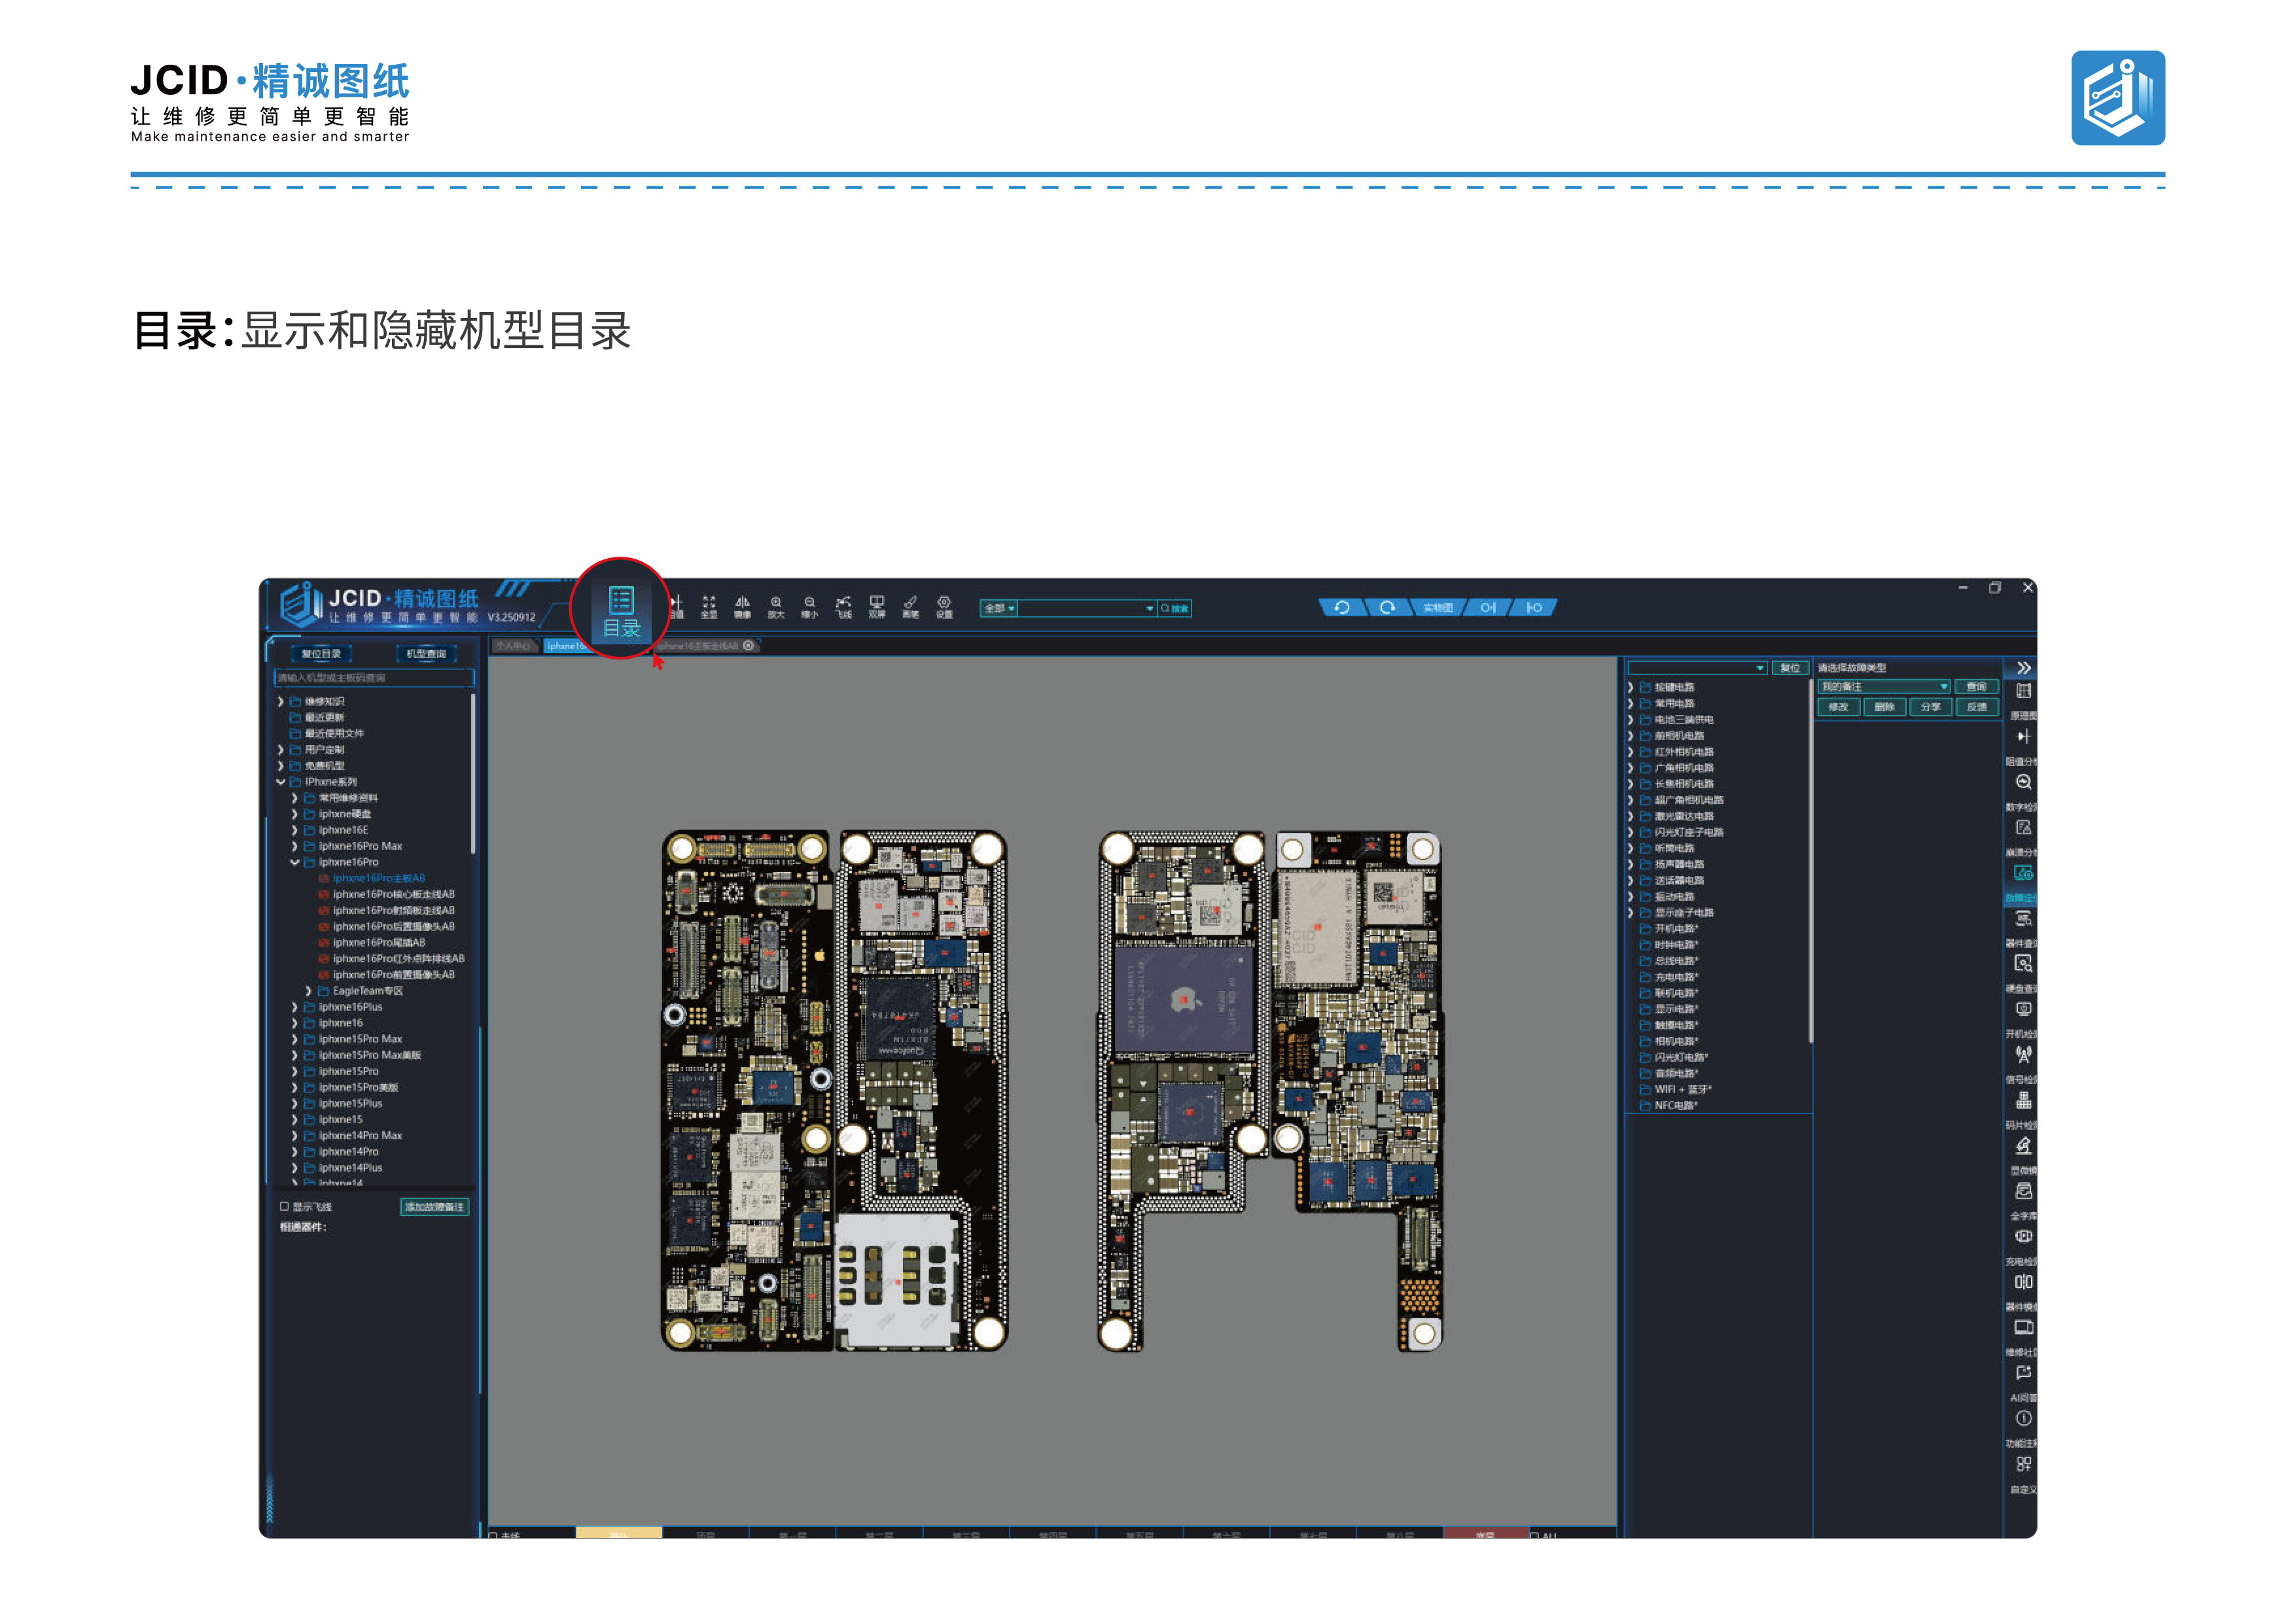2296x1623 pixels.
Task: Click the 搜索 search button
Action: coord(1175,608)
